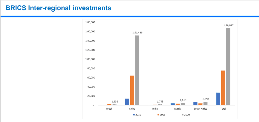The width and height of the screenshot is (259, 122).
Task: Select the Total gray 2020 bar
Action: tap(228, 67)
